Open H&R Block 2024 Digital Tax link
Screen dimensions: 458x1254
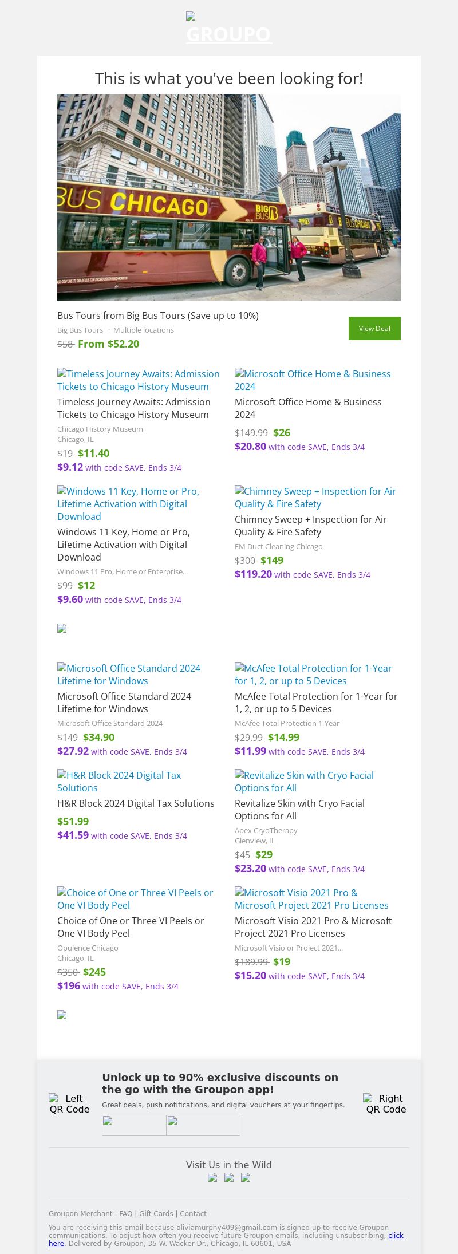tap(119, 782)
